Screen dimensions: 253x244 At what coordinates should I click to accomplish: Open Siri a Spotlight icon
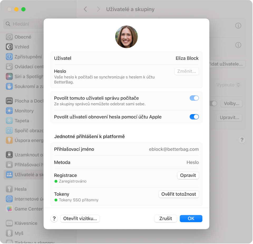pos(9,76)
